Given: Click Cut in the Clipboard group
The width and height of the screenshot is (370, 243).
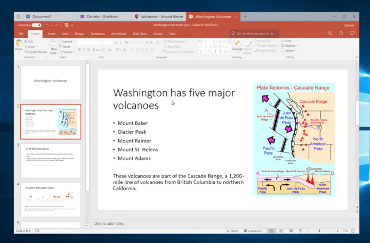Looking at the screenshot, I should (x=29, y=41).
